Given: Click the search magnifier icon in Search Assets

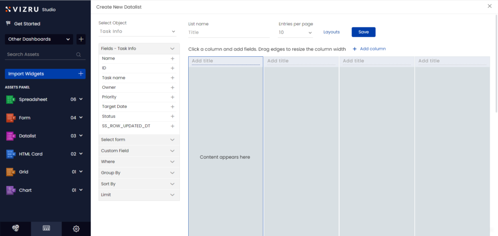Looking at the screenshot, I should coord(79,55).
